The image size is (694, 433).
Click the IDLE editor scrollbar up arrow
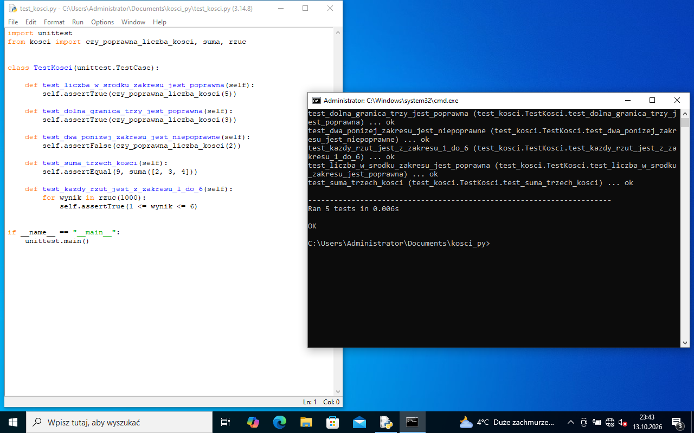pos(338,33)
